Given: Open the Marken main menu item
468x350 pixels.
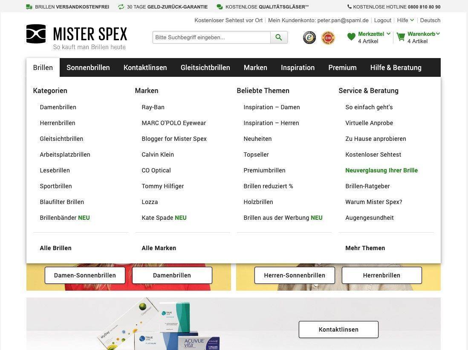Looking at the screenshot, I should click(x=255, y=67).
